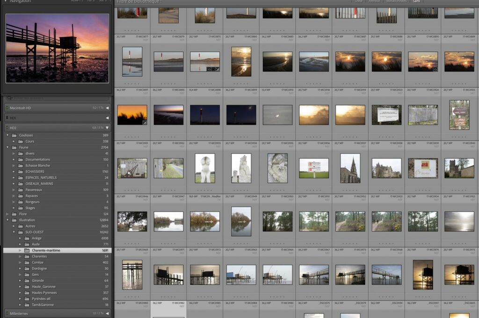
Task: Click the adjustments badge on 17-MC0891 sunset thumbnail
Action: [x=145, y=123]
